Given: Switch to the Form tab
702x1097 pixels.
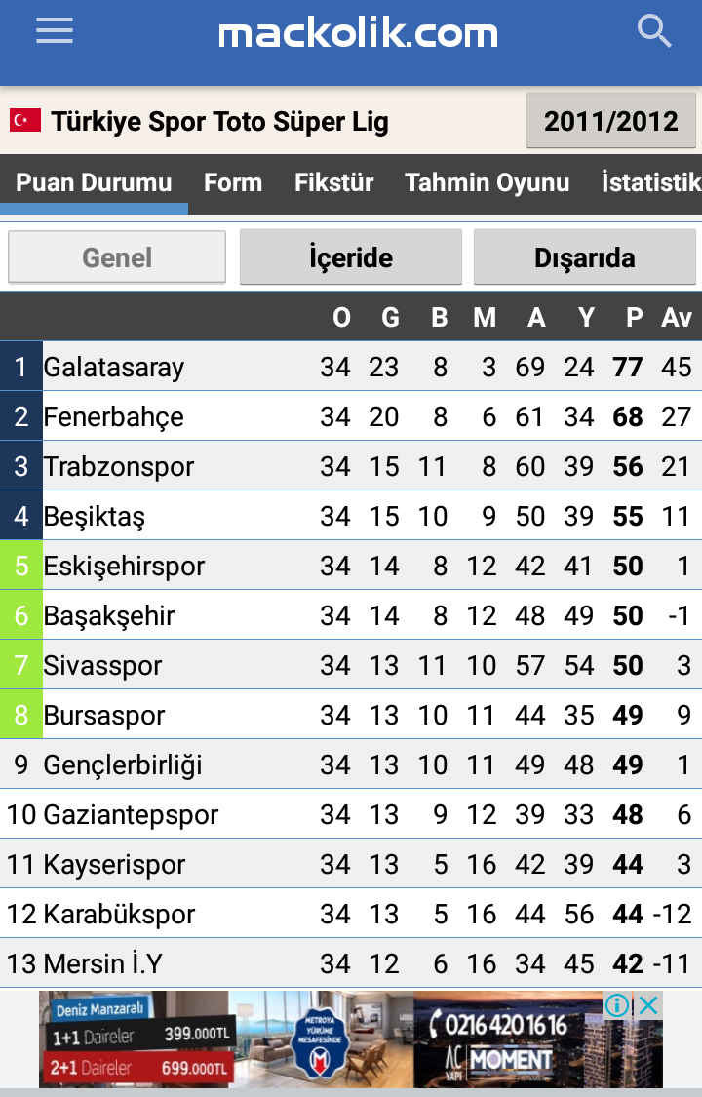Looking at the screenshot, I should 233,182.
